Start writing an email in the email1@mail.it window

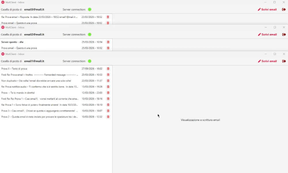click(x=268, y=61)
